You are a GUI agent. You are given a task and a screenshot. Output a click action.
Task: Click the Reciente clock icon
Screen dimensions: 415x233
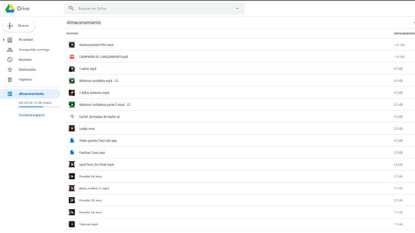[x=10, y=60]
